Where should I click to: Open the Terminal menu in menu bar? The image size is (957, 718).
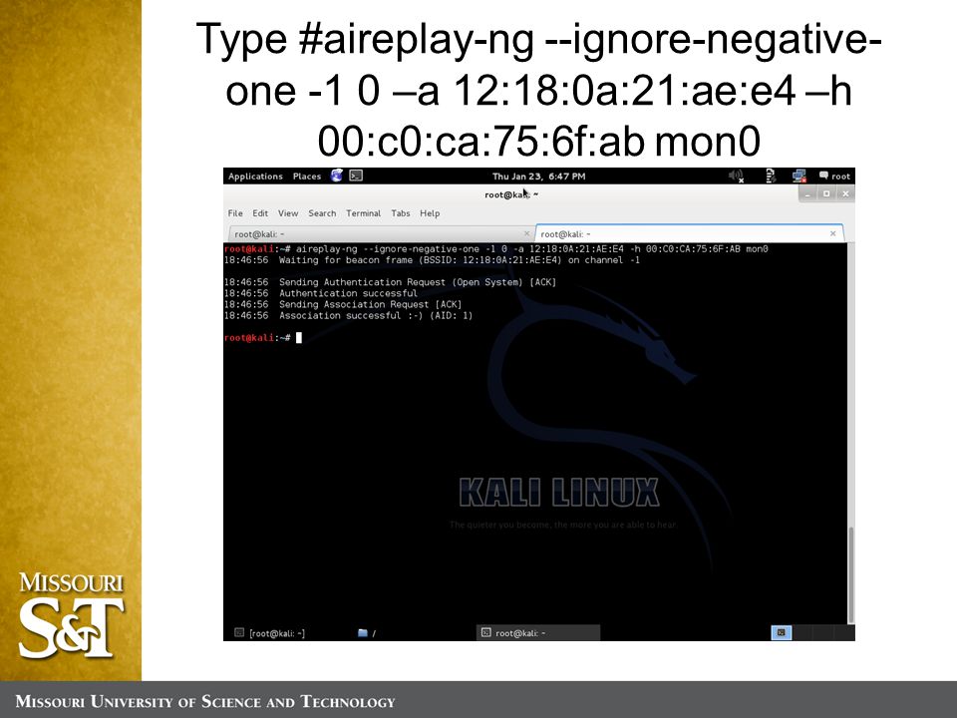point(363,213)
